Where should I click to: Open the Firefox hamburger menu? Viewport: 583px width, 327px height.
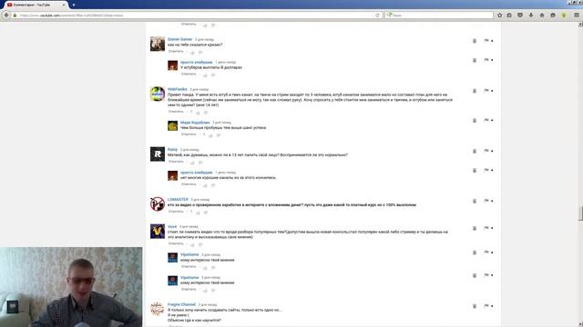pos(577,15)
